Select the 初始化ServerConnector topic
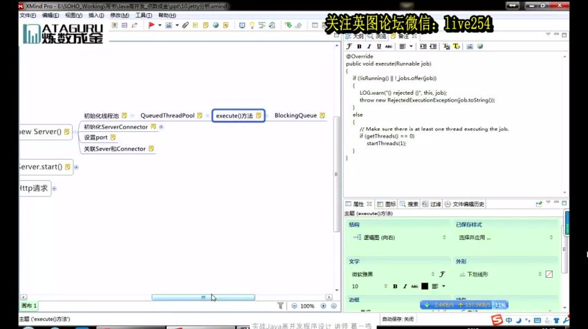The image size is (588, 329). pyautogui.click(x=116, y=127)
